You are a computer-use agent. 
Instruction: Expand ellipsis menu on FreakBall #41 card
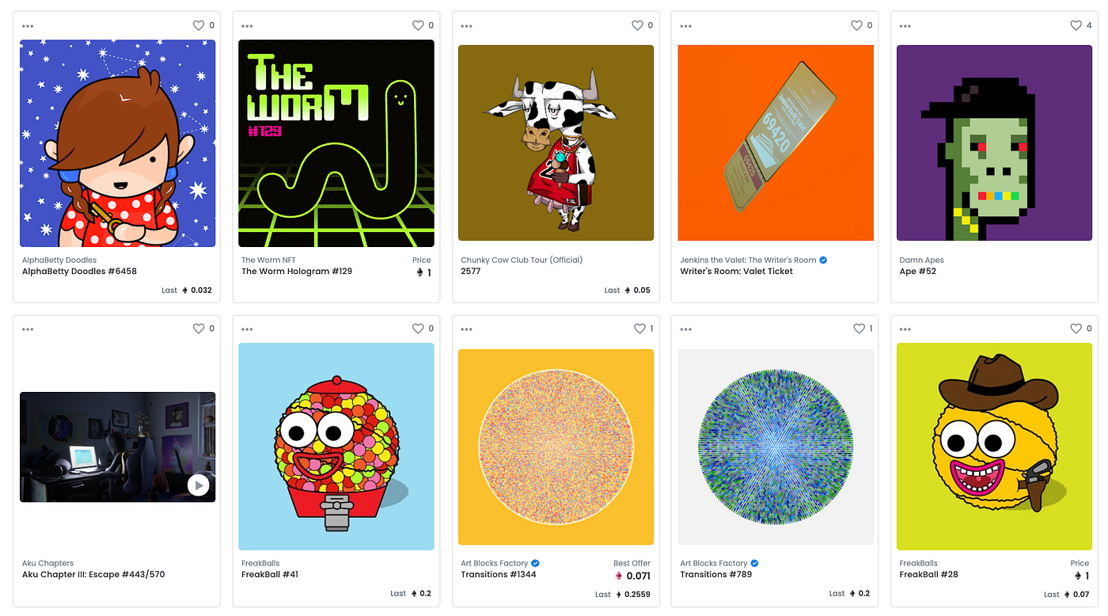click(x=247, y=329)
